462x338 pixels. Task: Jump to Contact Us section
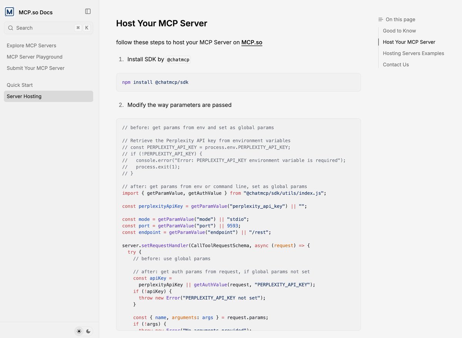click(396, 65)
